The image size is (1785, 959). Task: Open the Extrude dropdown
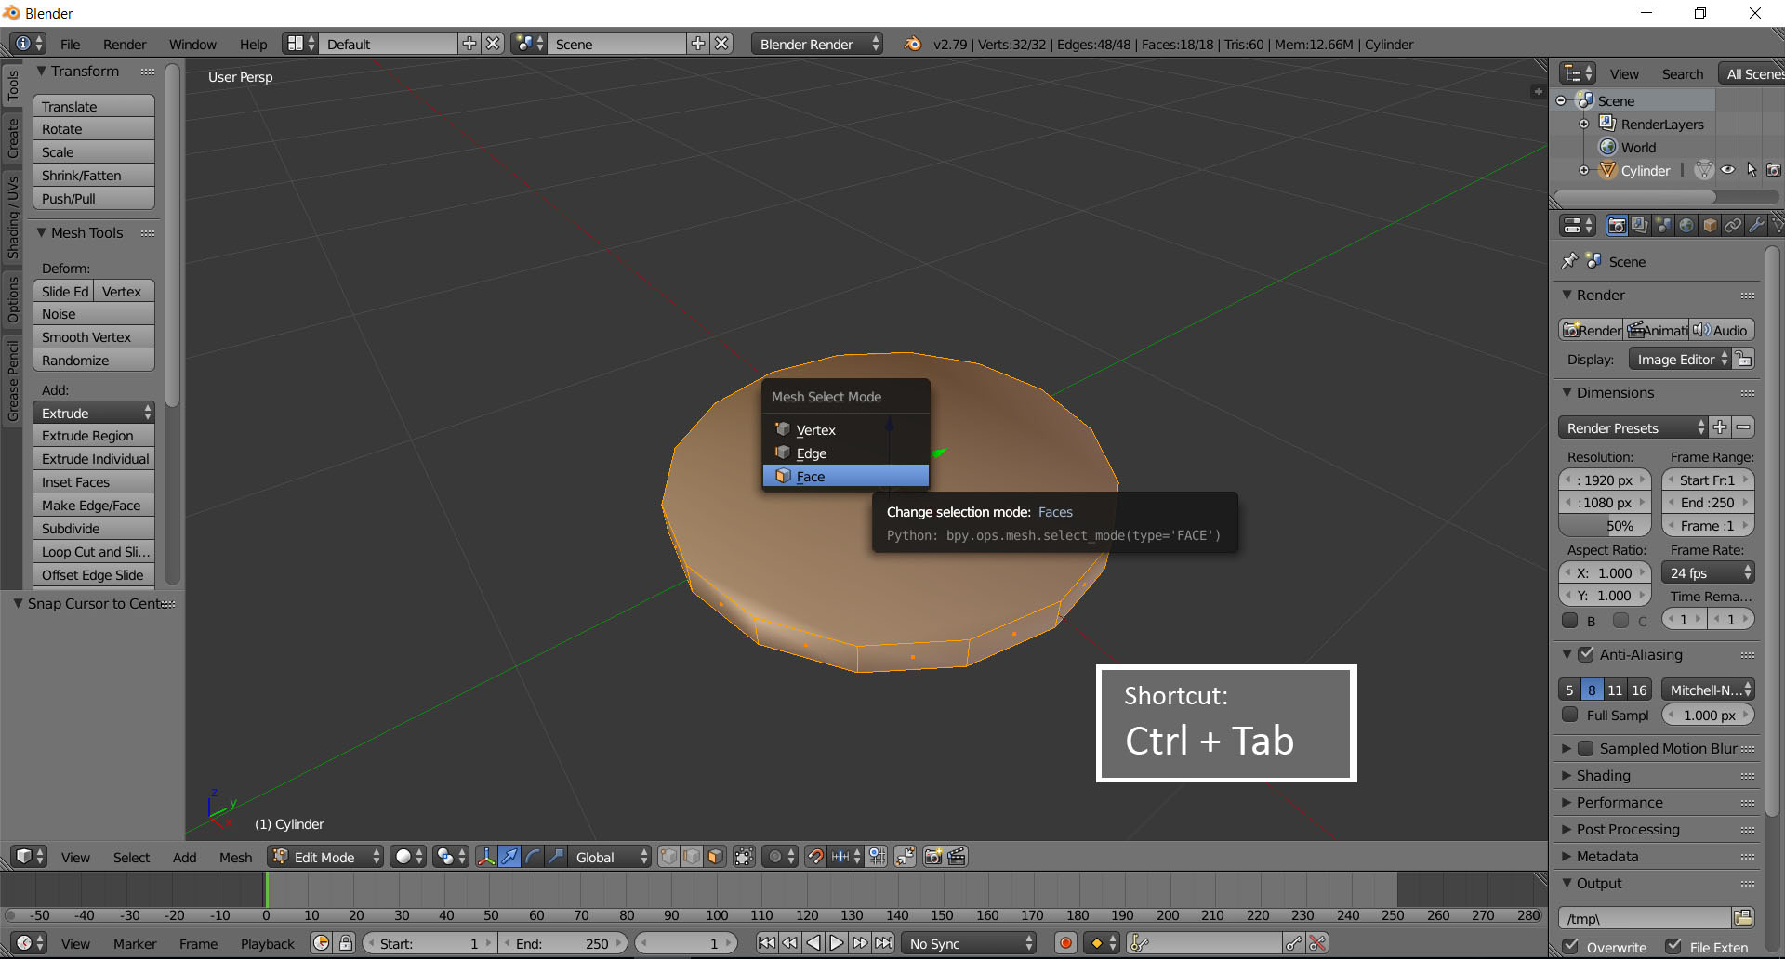pos(93,413)
